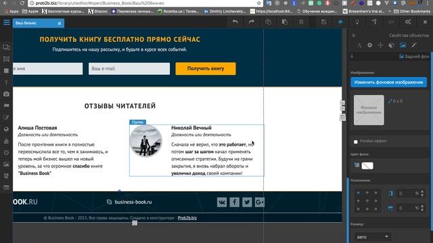This screenshot has height=243, width=433.
Task: Select top-left background position anchor
Action: pos(359,193)
